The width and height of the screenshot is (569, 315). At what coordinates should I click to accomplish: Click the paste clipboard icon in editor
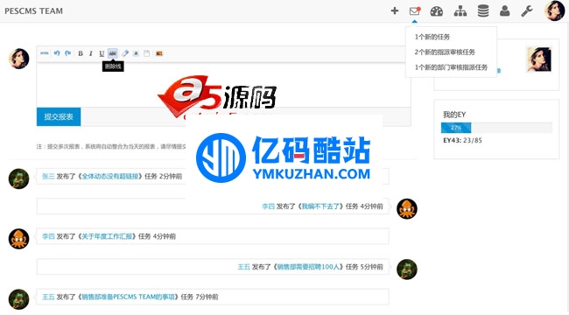pos(146,53)
